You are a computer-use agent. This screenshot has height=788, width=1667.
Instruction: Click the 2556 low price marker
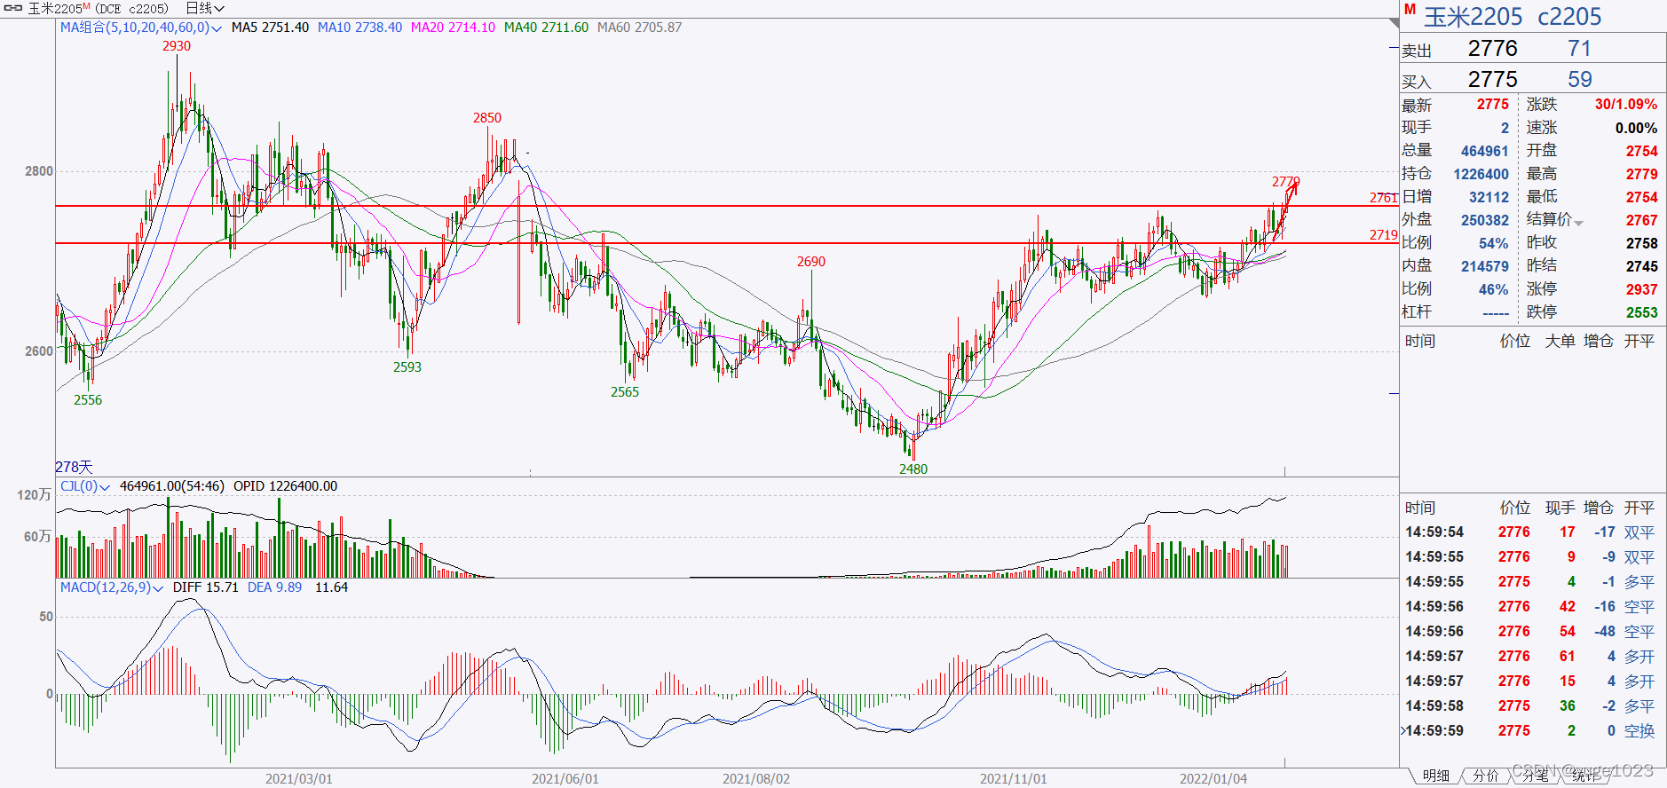[x=87, y=400]
